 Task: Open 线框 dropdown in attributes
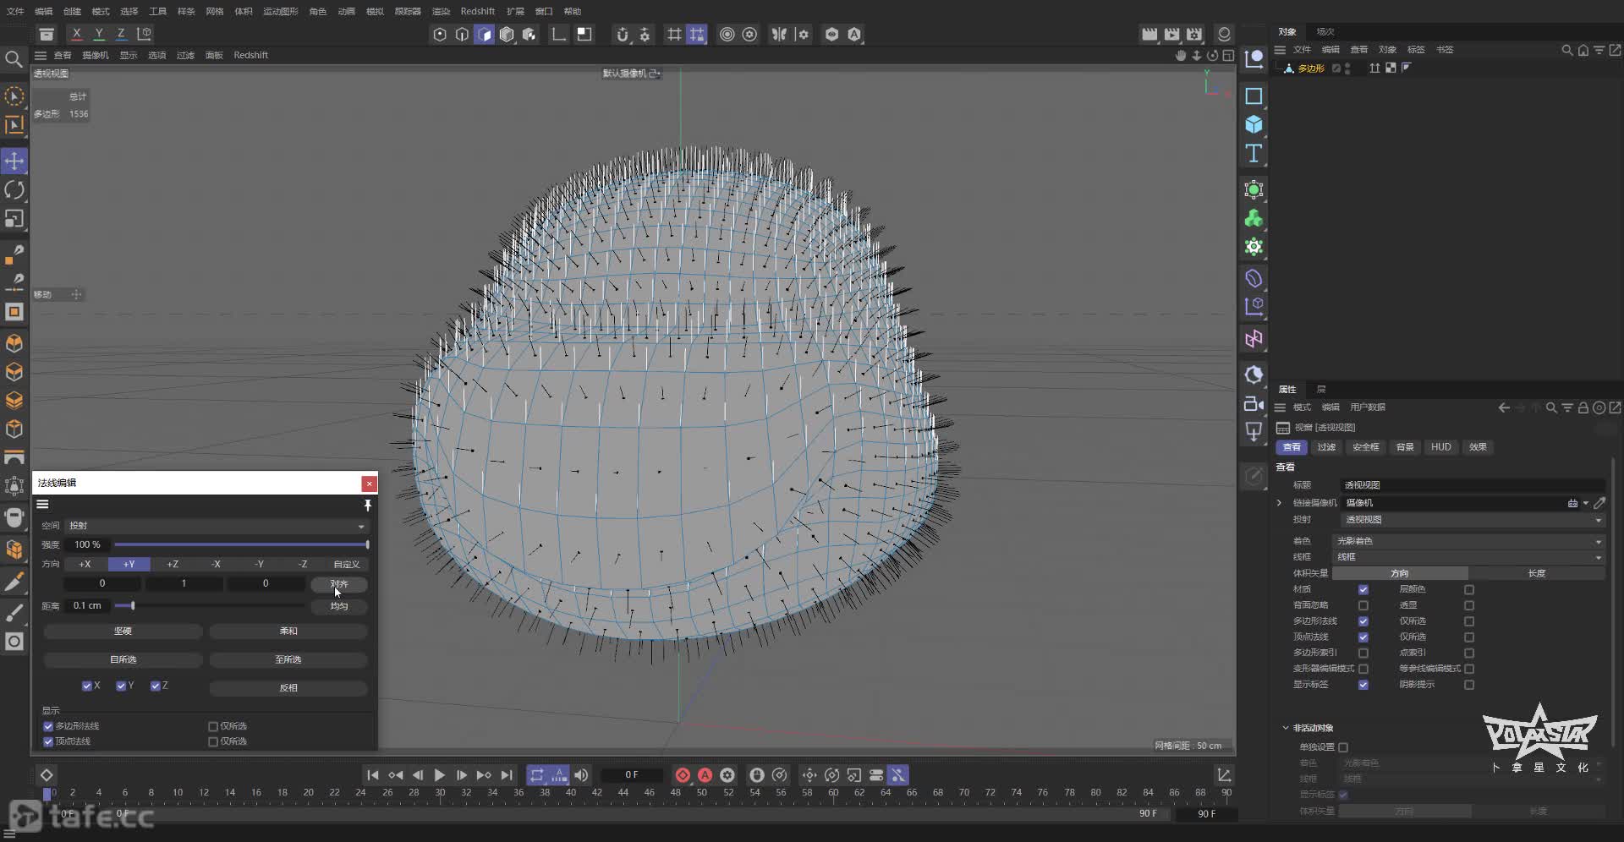1468,557
